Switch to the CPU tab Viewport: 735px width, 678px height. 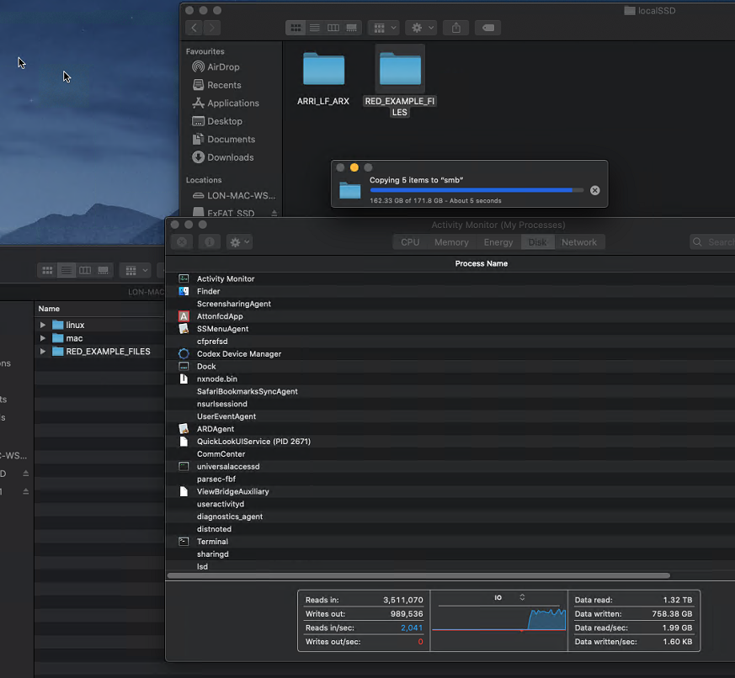410,242
